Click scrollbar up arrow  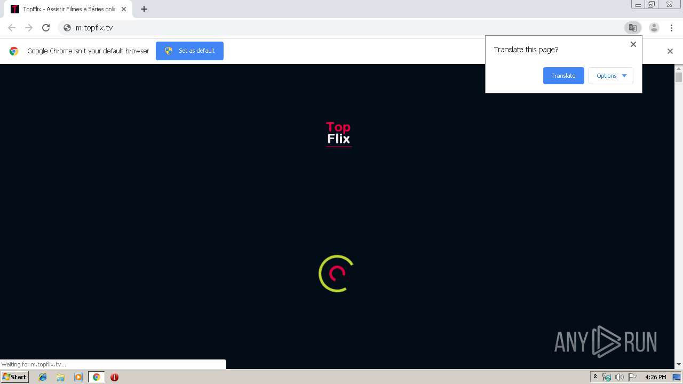(679, 68)
